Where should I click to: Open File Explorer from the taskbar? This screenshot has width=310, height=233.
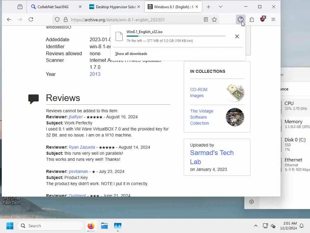[104, 226]
